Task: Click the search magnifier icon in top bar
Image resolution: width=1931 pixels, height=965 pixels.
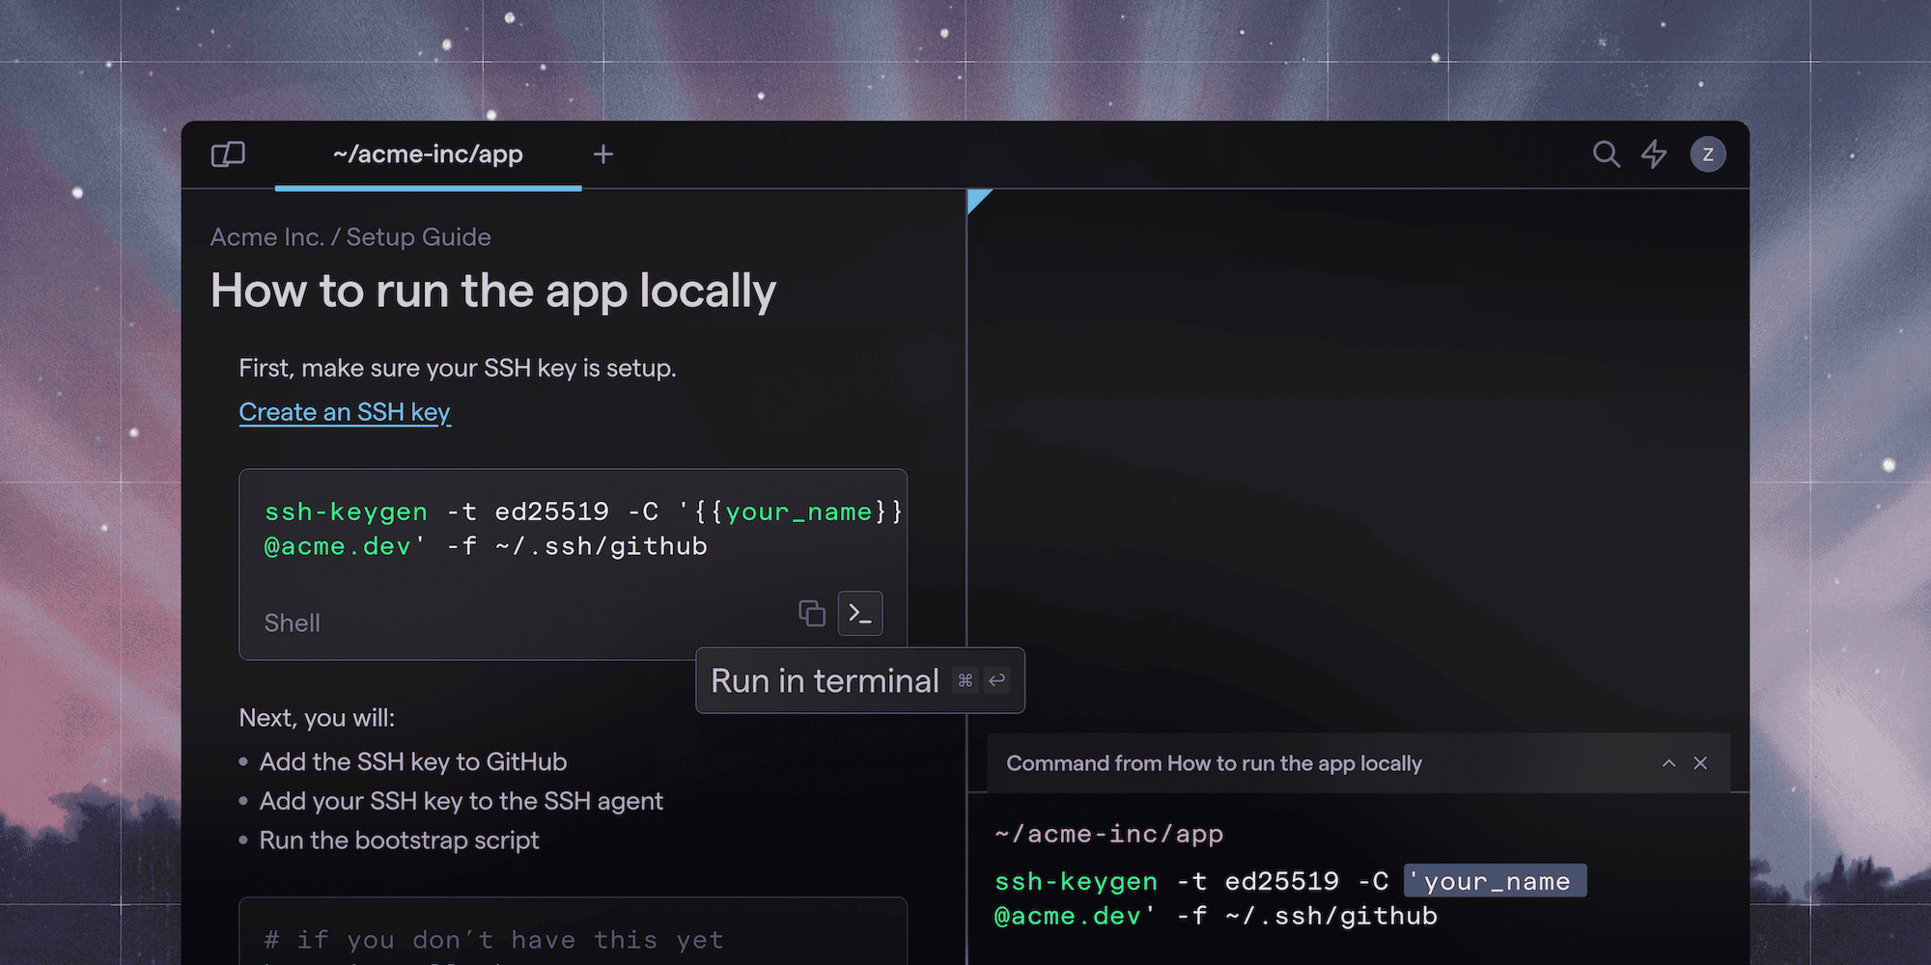Action: (1606, 153)
